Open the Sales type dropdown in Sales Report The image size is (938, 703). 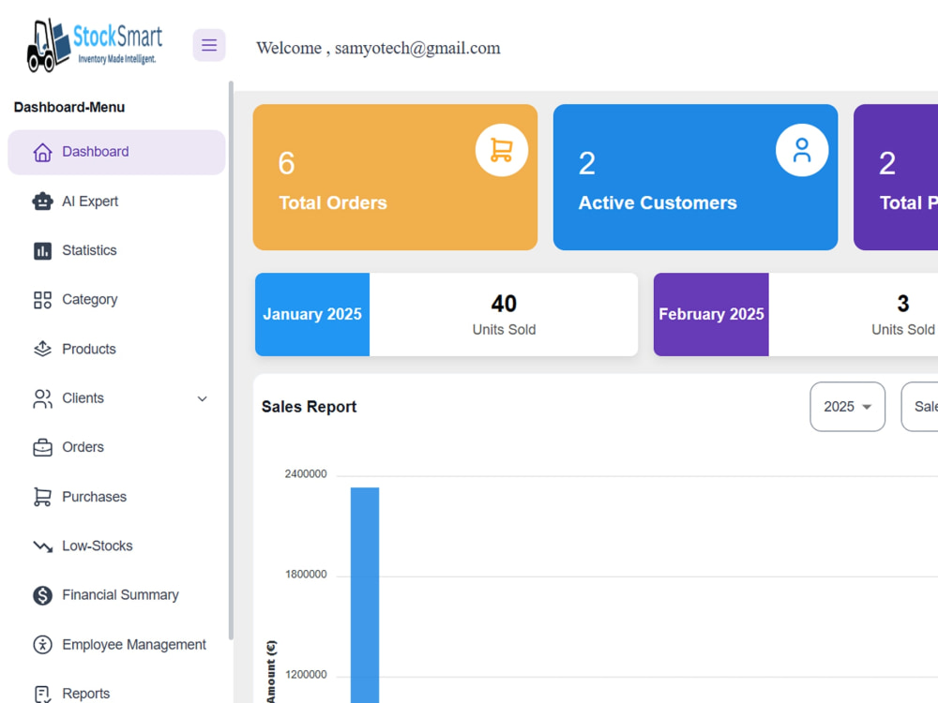pos(919,407)
